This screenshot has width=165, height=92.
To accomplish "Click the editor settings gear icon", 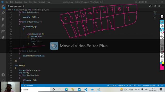I will coord(155,6).
